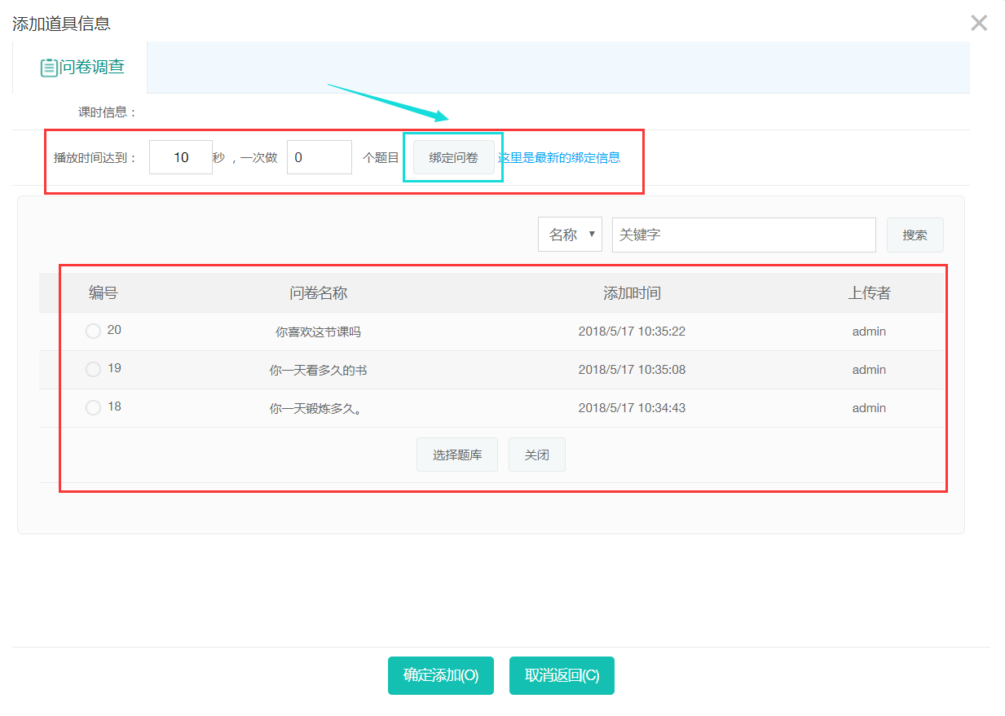Screen dimensions: 1005x716
Task: Click the 关闭 button below the list
Action: pos(536,455)
